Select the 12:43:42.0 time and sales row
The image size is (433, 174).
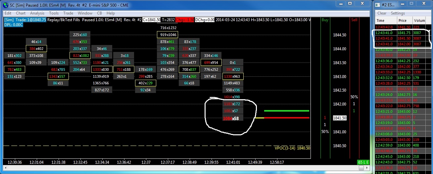coord(403,27)
